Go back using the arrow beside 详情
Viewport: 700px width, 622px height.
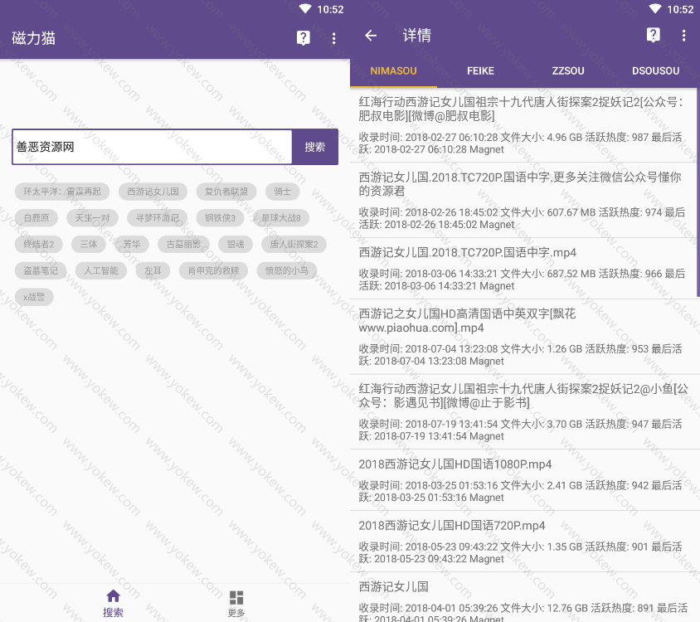click(x=371, y=36)
